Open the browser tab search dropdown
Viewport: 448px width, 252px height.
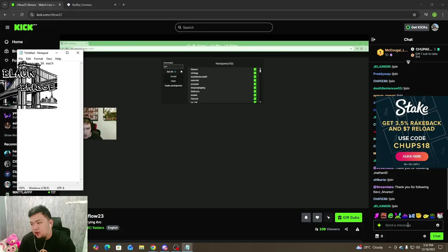[x=4, y=5]
